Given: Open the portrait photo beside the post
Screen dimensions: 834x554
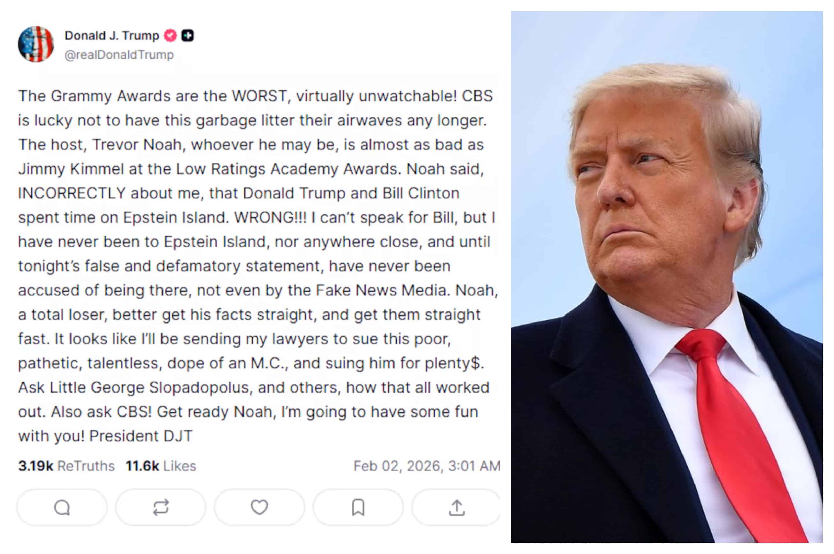Looking at the screenshot, I should coord(667,277).
